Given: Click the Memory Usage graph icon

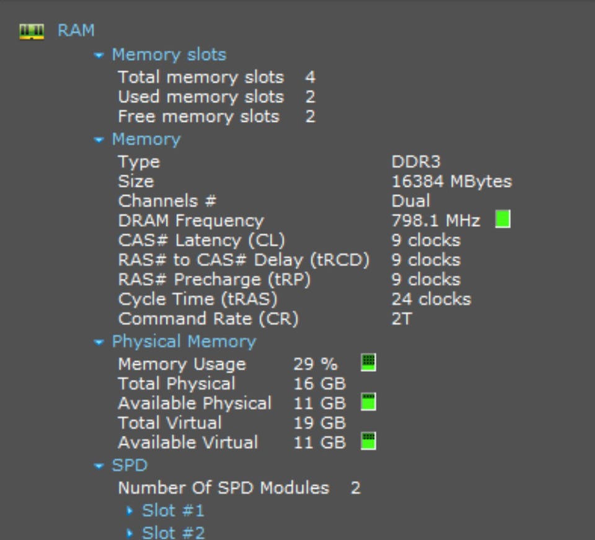Looking at the screenshot, I should point(368,363).
